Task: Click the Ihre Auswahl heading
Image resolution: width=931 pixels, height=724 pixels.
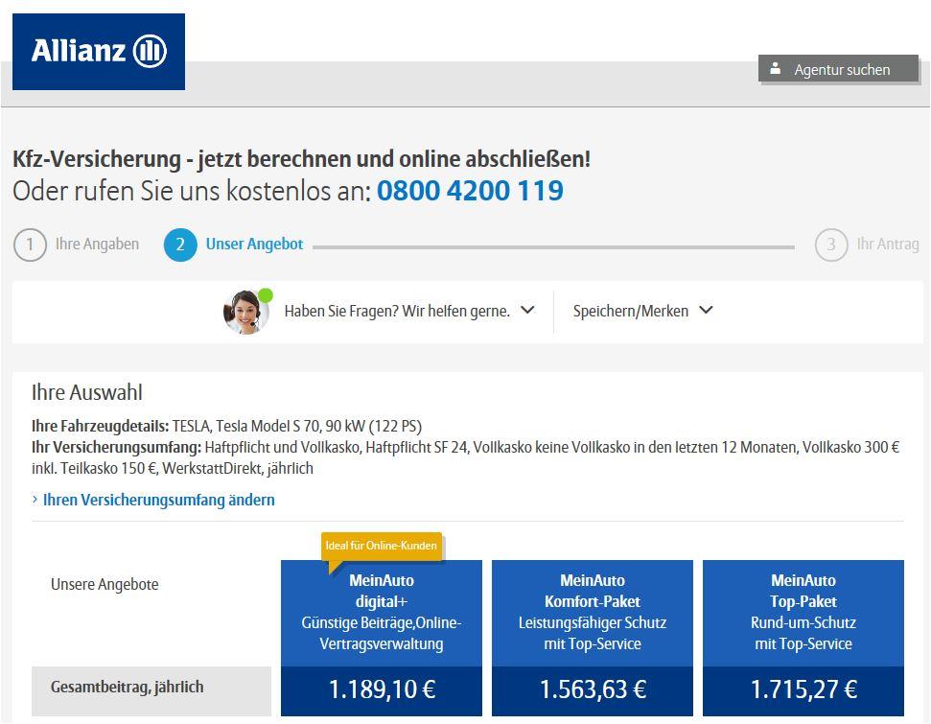Action: [x=86, y=392]
